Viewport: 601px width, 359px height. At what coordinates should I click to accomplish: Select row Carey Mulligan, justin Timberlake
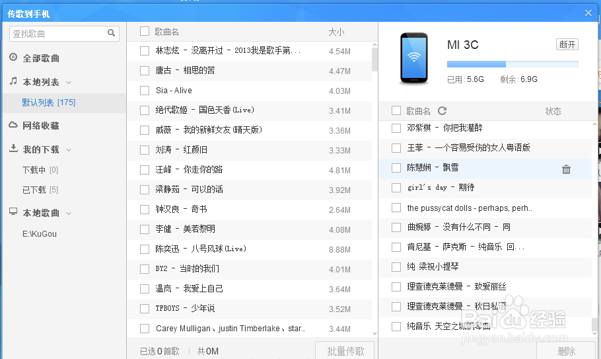(x=250, y=329)
